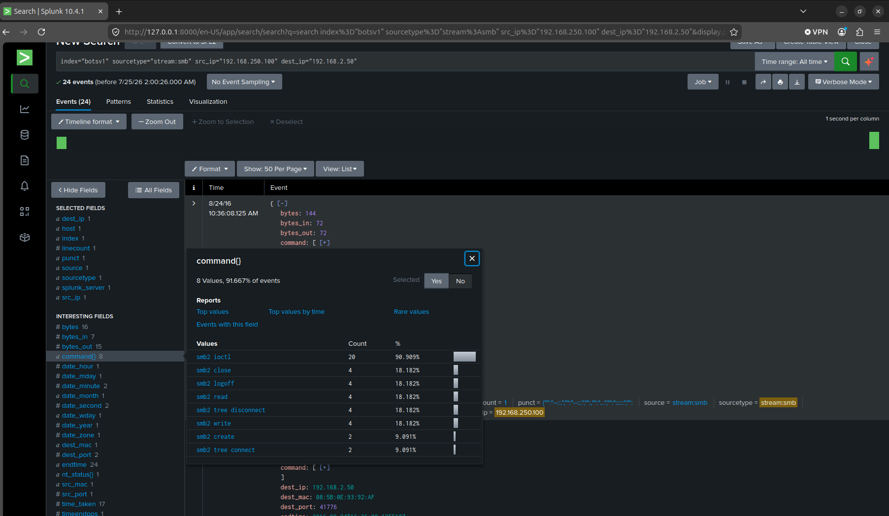Open the apps package sidebar icon
This screenshot has height=516, width=889.
(x=25, y=237)
